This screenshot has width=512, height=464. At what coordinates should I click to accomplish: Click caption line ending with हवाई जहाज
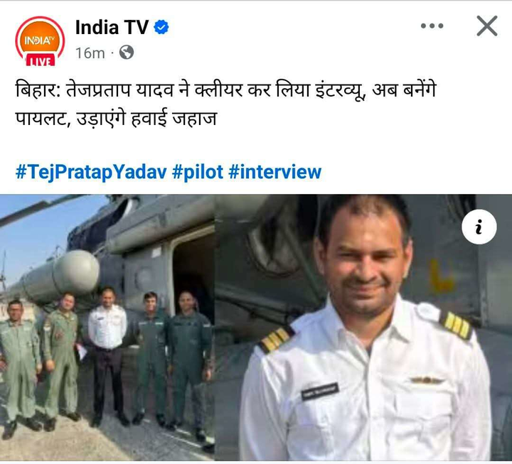tap(116, 119)
